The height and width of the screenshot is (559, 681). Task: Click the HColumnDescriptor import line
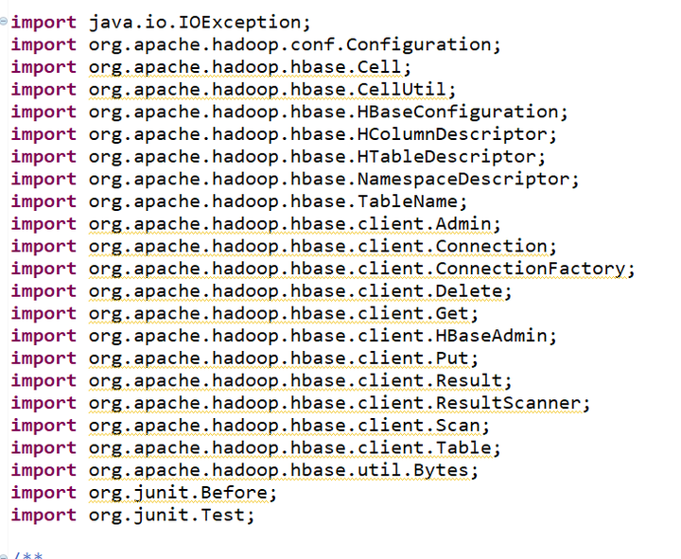click(x=323, y=134)
